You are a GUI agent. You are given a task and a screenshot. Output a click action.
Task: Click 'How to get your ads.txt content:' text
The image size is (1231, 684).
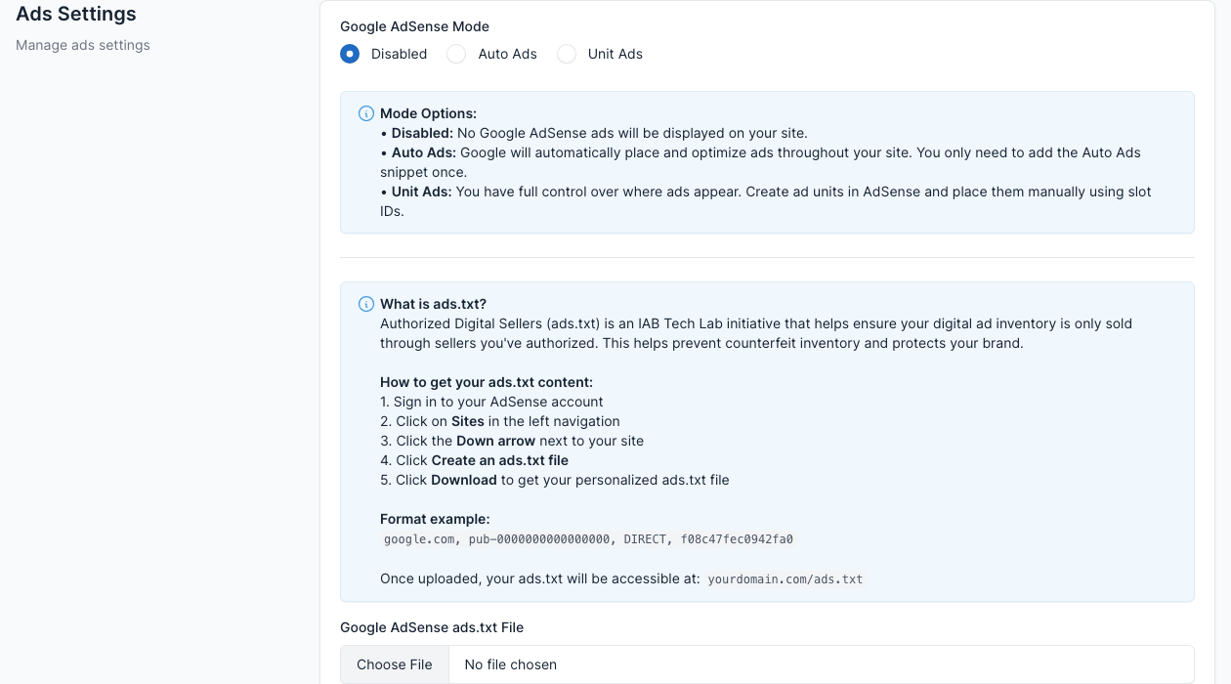487,382
